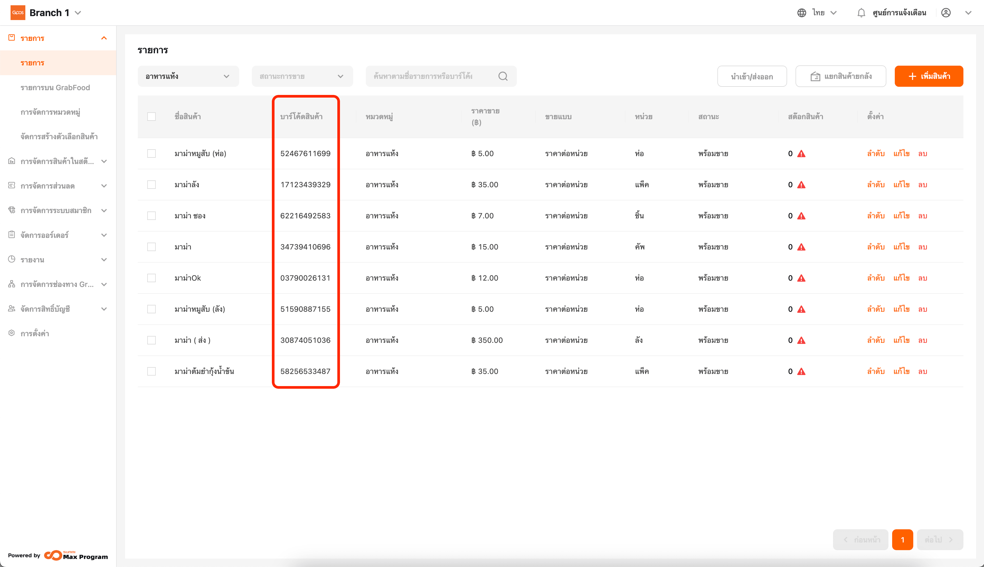Select checkbox for มาม่าต้มยำกุ้งน้ำข้น row

click(x=152, y=372)
